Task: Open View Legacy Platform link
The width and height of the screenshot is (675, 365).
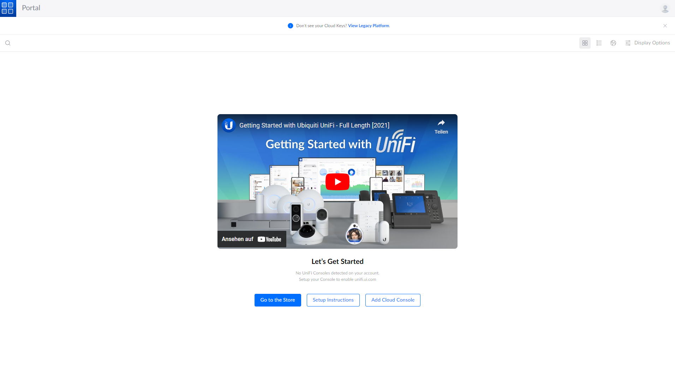Action: click(x=369, y=26)
